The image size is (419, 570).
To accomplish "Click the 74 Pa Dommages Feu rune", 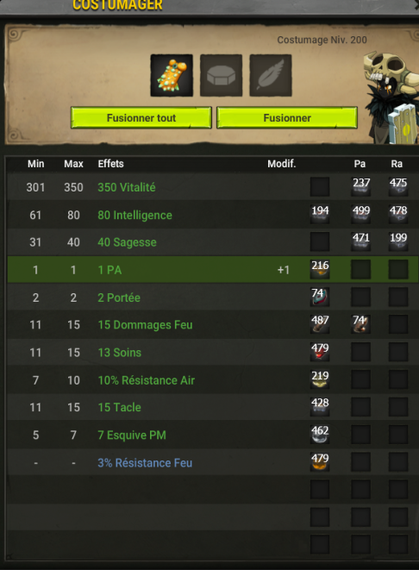I will [x=361, y=324].
